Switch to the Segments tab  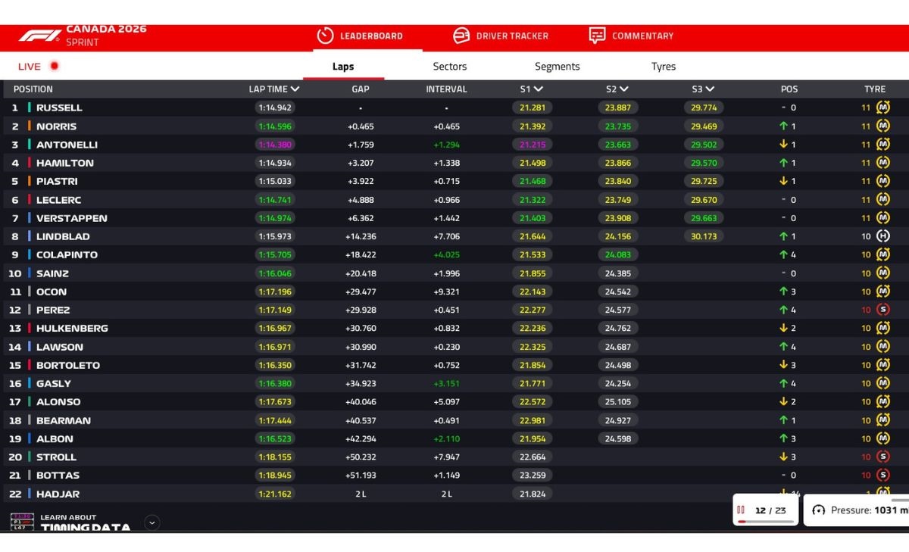(557, 67)
